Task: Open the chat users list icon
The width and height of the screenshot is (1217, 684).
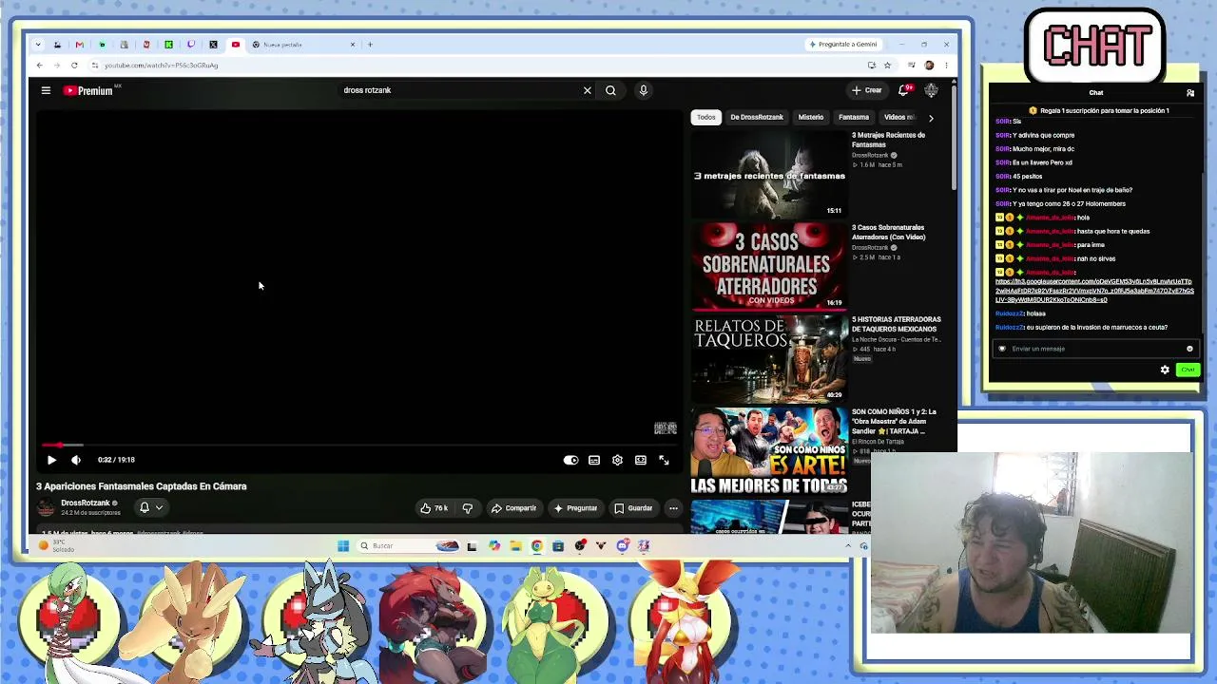Action: click(1189, 93)
